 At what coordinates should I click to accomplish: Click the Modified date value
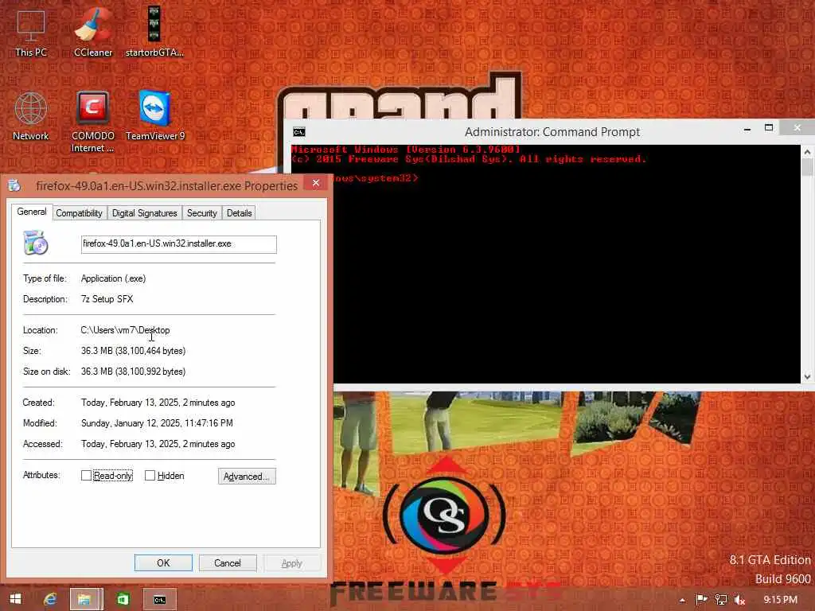157,423
